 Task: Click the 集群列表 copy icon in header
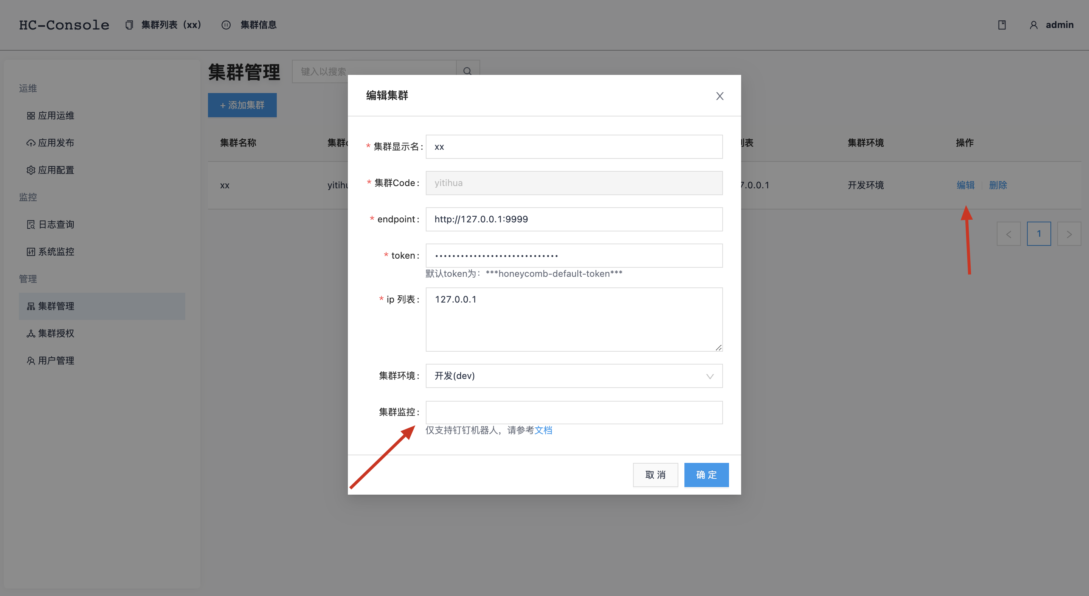tap(129, 25)
